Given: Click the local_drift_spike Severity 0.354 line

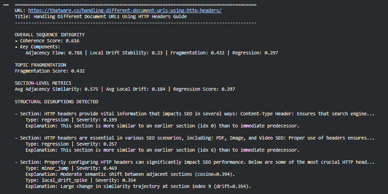Looking at the screenshot, I should click(x=74, y=180).
